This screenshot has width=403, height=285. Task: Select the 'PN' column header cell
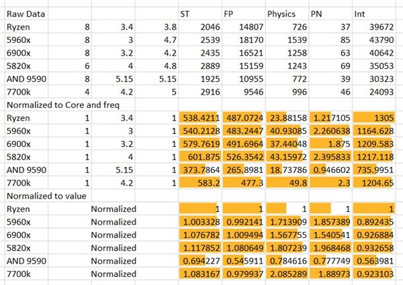click(x=330, y=14)
